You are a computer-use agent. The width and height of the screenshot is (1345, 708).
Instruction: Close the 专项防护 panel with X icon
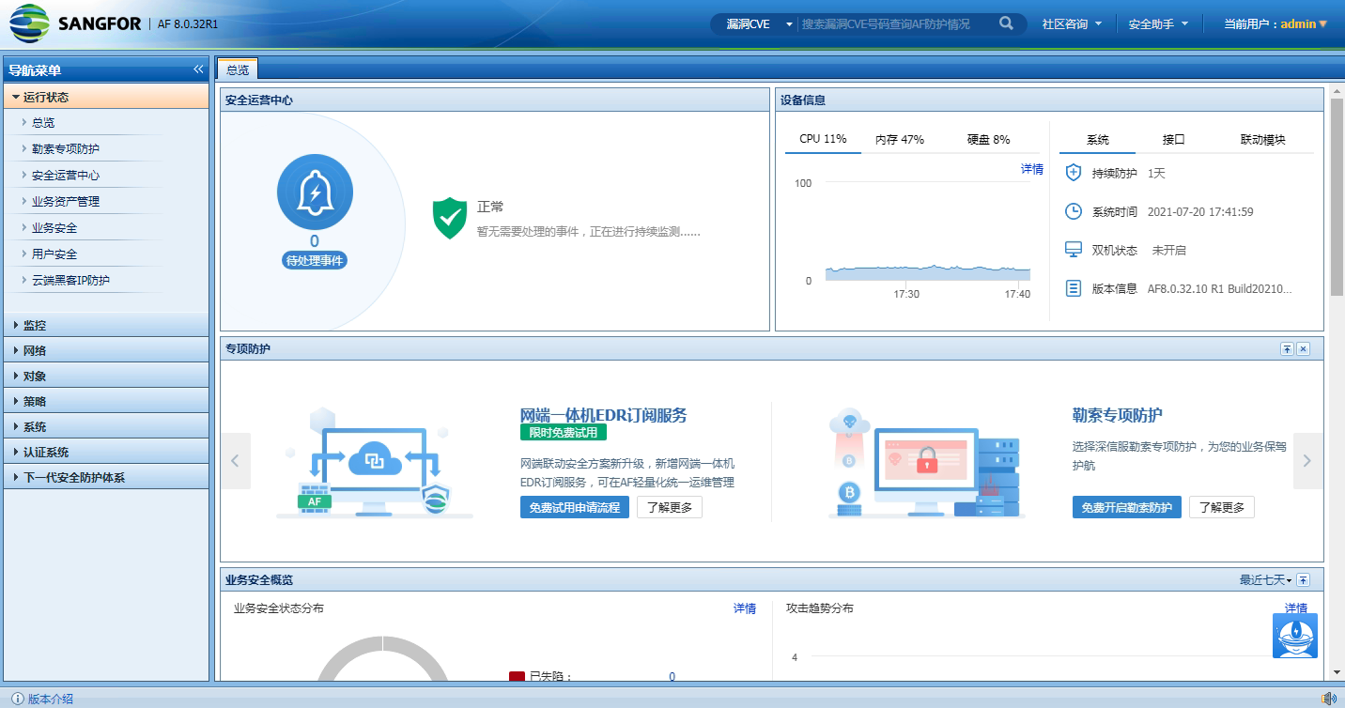1303,349
